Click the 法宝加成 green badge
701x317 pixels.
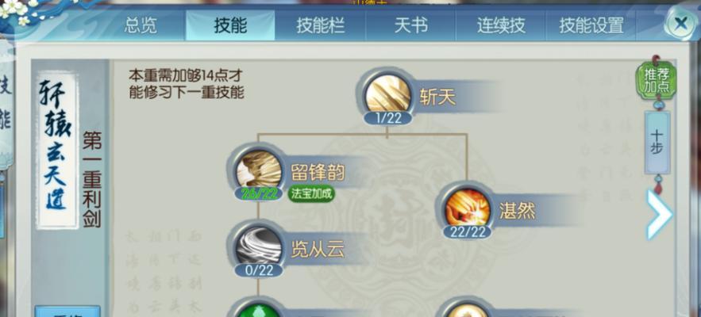pyautogui.click(x=311, y=194)
